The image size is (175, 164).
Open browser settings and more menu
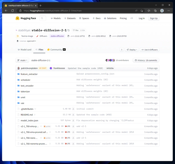pyautogui.click(x=169, y=11)
